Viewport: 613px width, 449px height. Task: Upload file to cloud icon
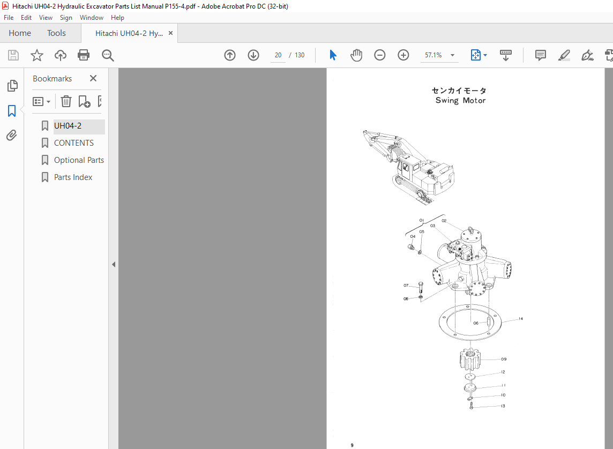point(60,55)
